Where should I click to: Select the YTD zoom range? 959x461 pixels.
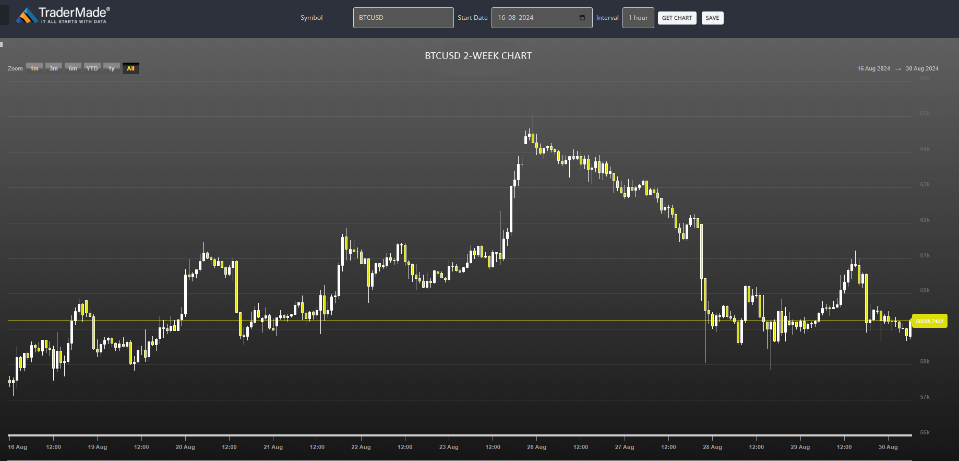point(92,68)
